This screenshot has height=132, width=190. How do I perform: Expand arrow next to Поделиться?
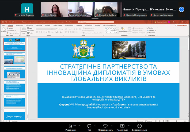128,126
